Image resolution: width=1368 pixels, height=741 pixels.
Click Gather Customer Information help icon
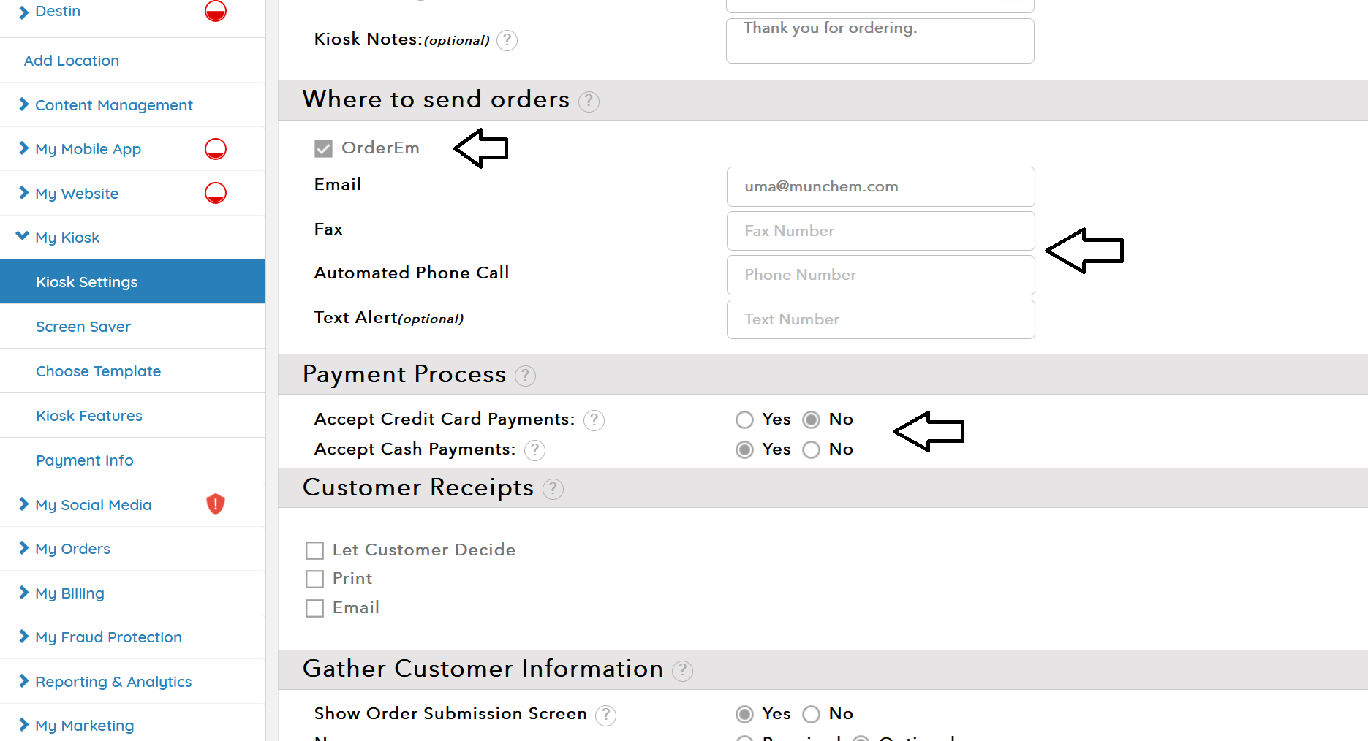coord(682,670)
